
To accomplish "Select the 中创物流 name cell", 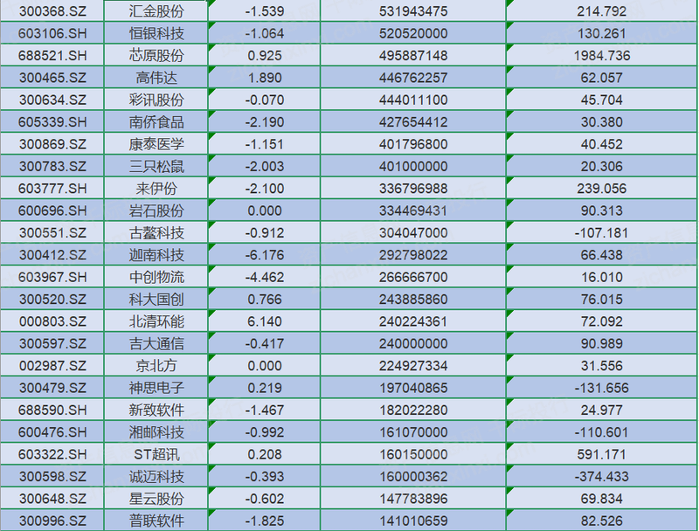I will [156, 278].
